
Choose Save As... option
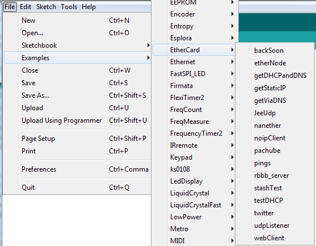pyautogui.click(x=77, y=95)
